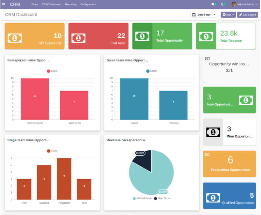Click the money icon on Total leads tile
Screen dimensions: 261x215
78,38
